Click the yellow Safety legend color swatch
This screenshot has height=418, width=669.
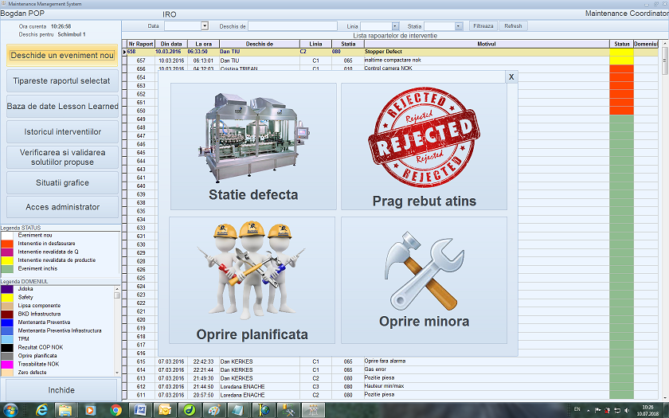8,297
